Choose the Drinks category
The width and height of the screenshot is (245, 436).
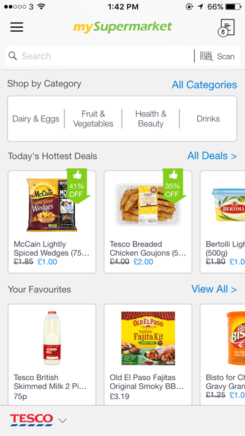208,119
